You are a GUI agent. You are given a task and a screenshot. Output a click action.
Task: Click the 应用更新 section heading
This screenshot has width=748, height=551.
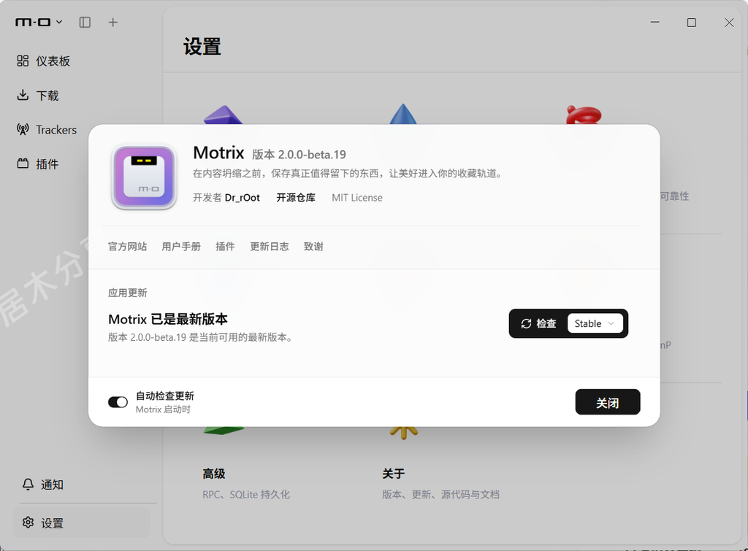click(127, 293)
